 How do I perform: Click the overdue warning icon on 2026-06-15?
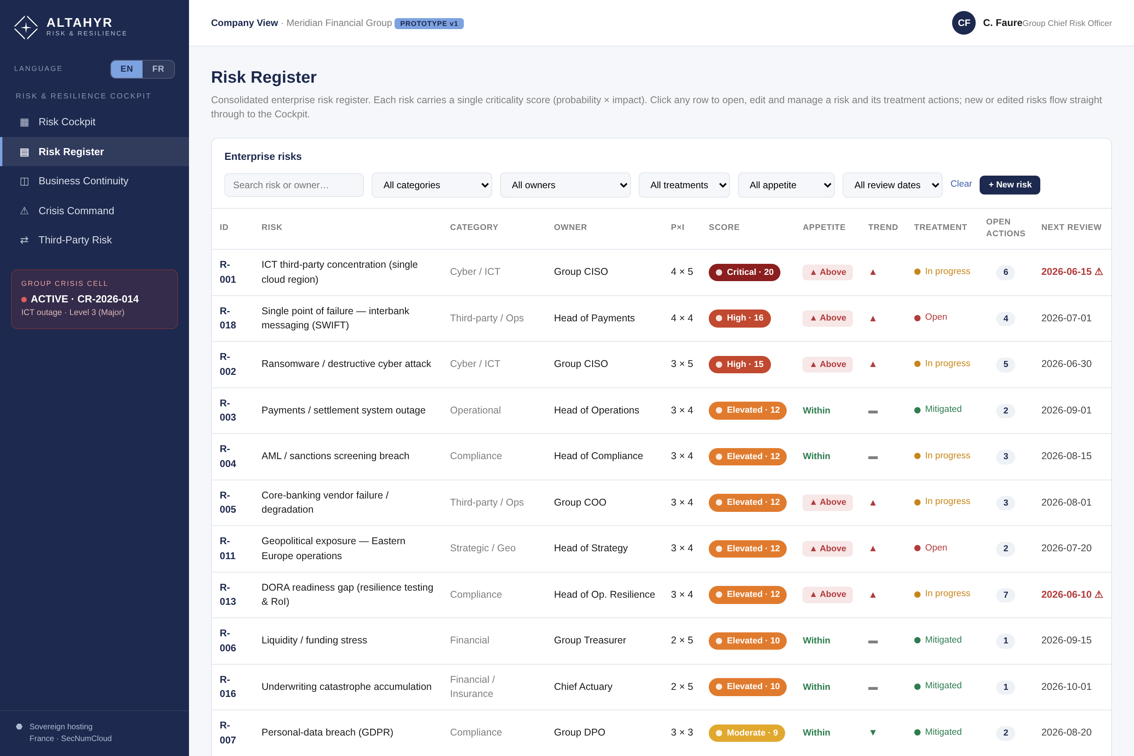pos(1099,271)
